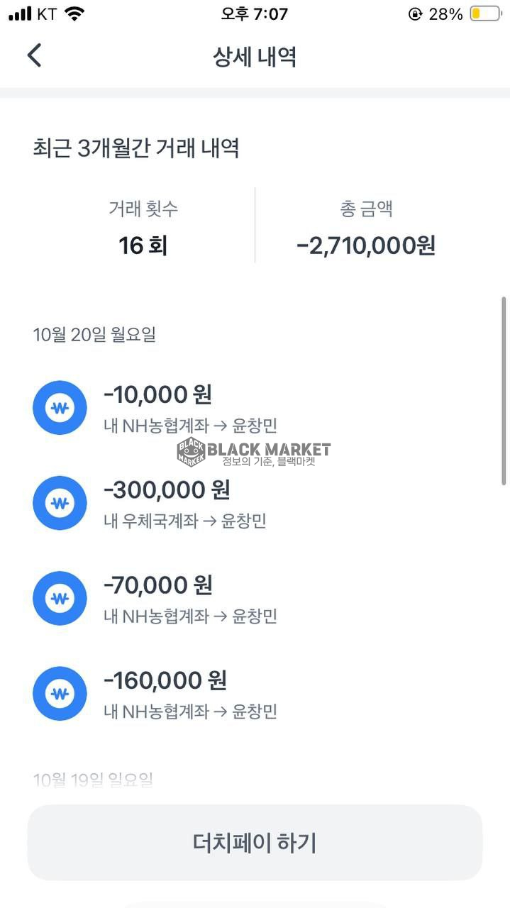Tap the won icon beside -300,000 원
510x908 pixels.
60,503
